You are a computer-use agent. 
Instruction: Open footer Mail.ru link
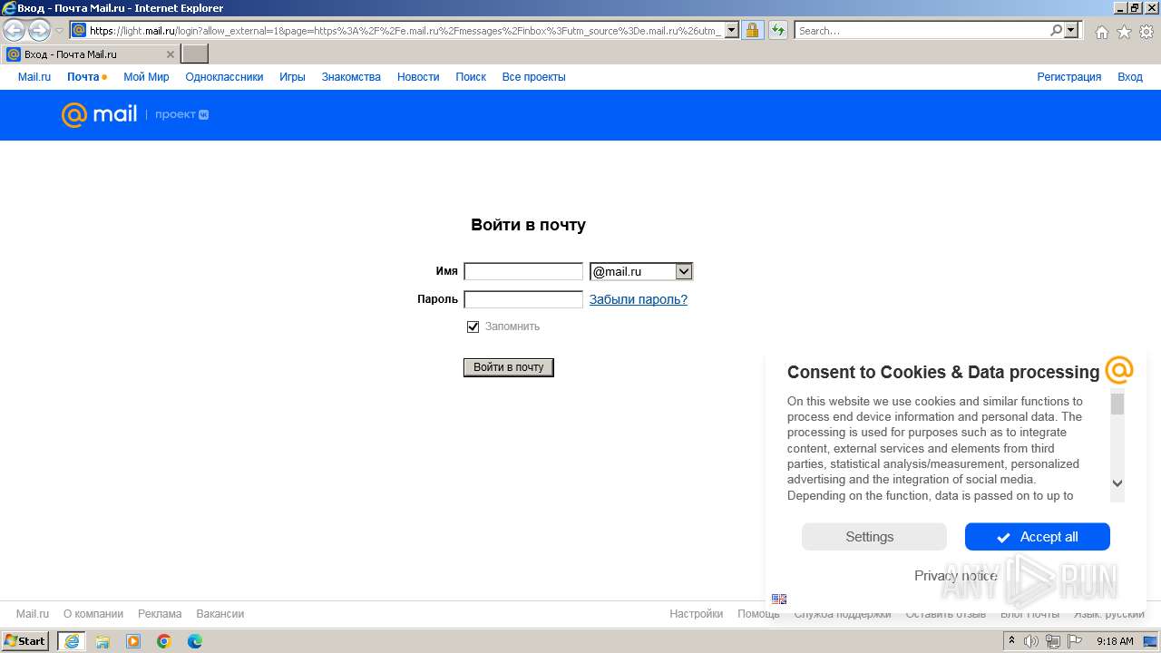(33, 614)
